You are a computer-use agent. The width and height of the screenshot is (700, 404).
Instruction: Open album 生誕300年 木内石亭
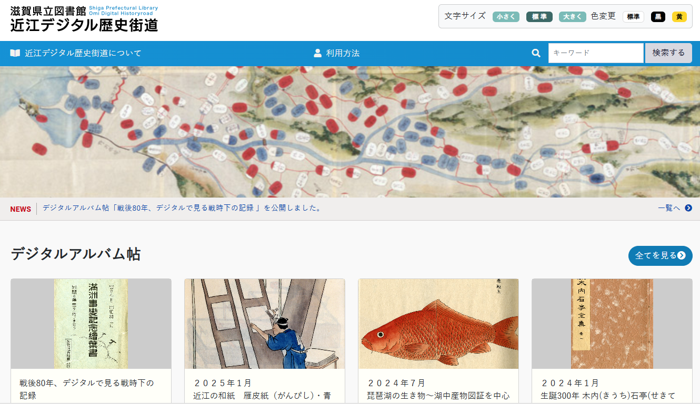pyautogui.click(x=608, y=396)
